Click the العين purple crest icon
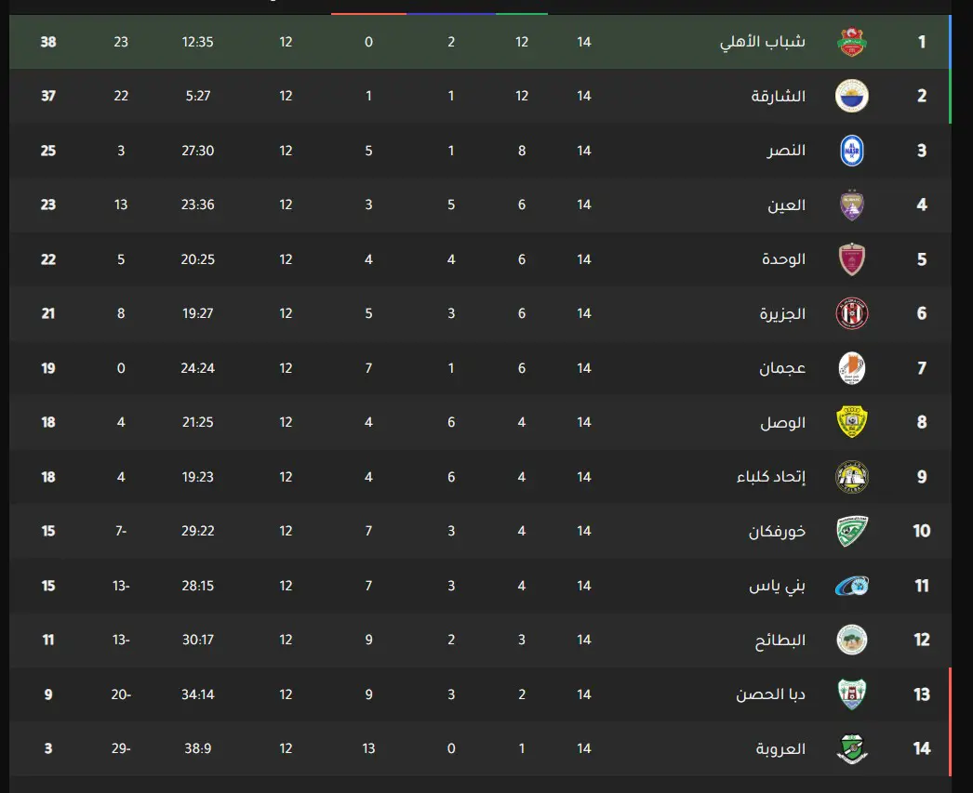 tap(851, 205)
